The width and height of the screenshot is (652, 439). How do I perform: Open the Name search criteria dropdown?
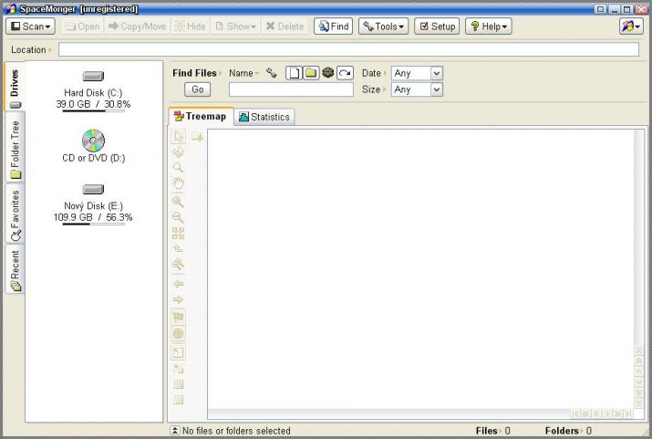(243, 73)
